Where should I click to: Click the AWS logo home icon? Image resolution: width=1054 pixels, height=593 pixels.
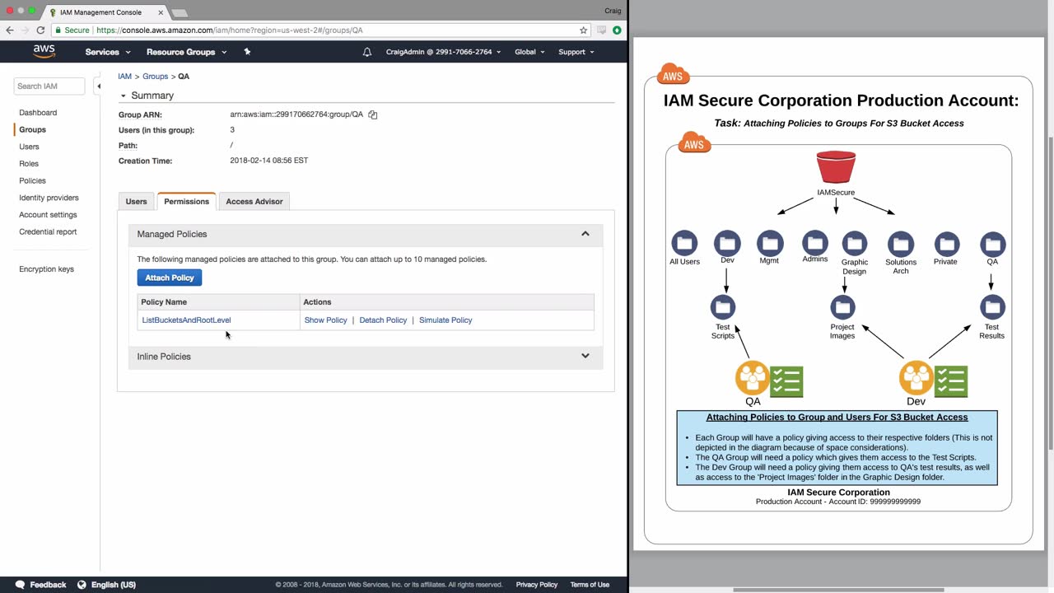[x=44, y=52]
